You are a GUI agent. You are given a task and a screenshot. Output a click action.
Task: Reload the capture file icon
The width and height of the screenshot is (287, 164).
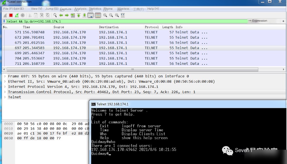[x=48, y=15]
